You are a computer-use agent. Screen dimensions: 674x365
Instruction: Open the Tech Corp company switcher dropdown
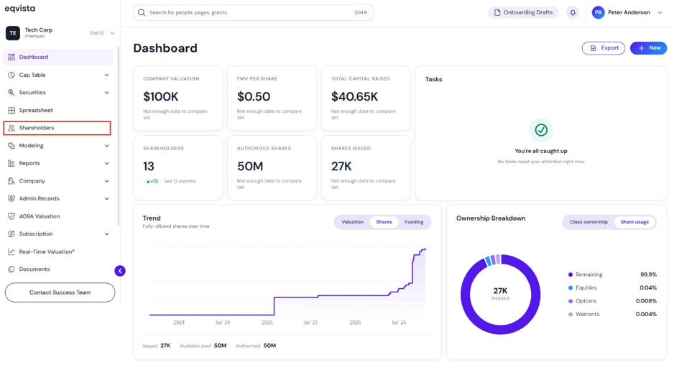(x=112, y=33)
